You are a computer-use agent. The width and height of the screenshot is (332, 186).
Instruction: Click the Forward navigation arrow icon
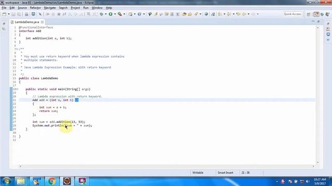pyautogui.click(x=253, y=14)
